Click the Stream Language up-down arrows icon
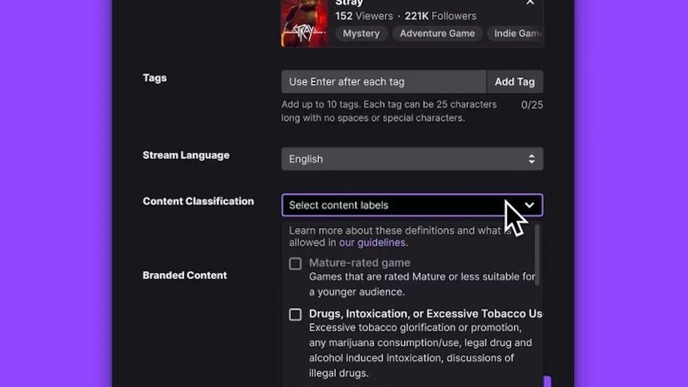The height and width of the screenshot is (387, 688). tap(531, 159)
